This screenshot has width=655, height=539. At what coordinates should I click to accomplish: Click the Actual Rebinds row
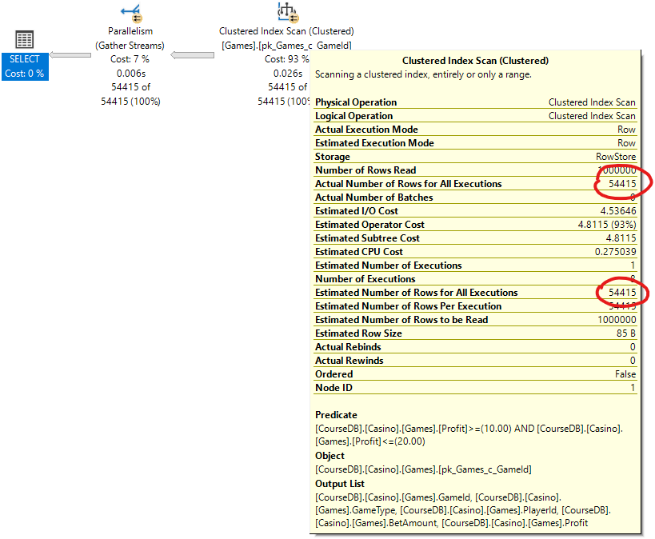pos(475,347)
